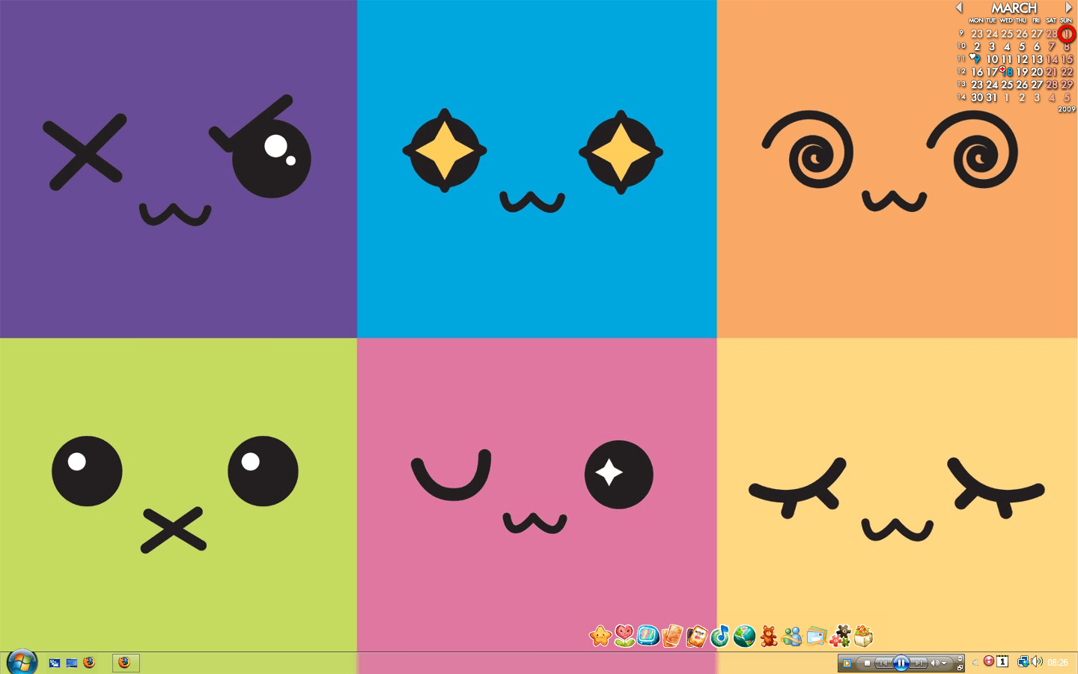Select the music note dock icon
Viewport: 1078px width, 674px height.
pos(722,637)
